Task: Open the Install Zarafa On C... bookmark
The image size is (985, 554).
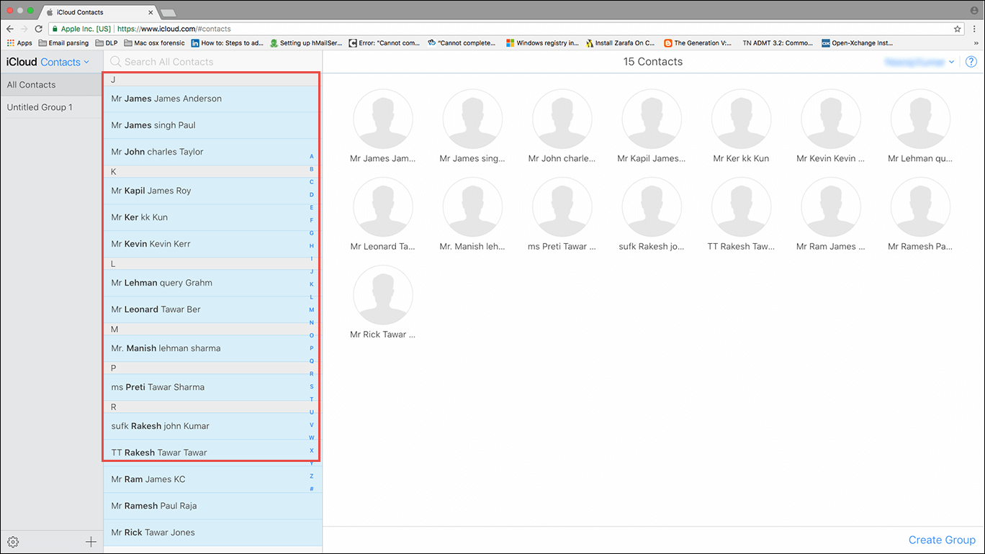Action: (620, 43)
